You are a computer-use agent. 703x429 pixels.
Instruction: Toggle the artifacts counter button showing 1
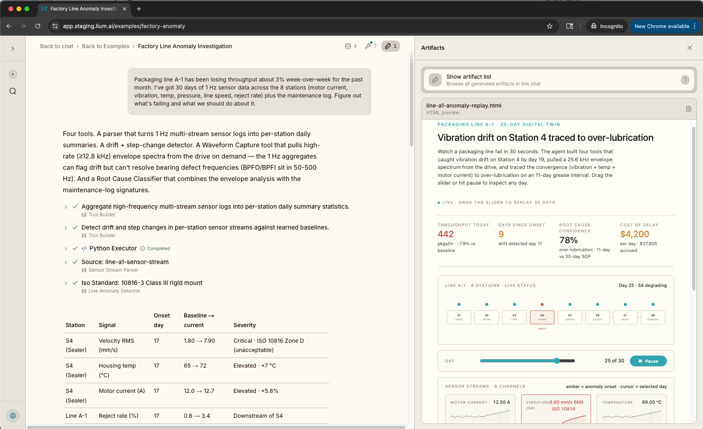(391, 46)
